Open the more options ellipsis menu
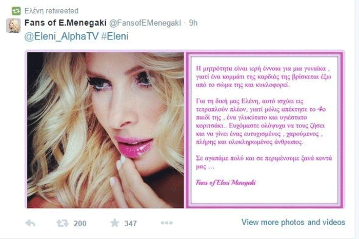Viewport: 359px width, 239px height. coord(167,223)
